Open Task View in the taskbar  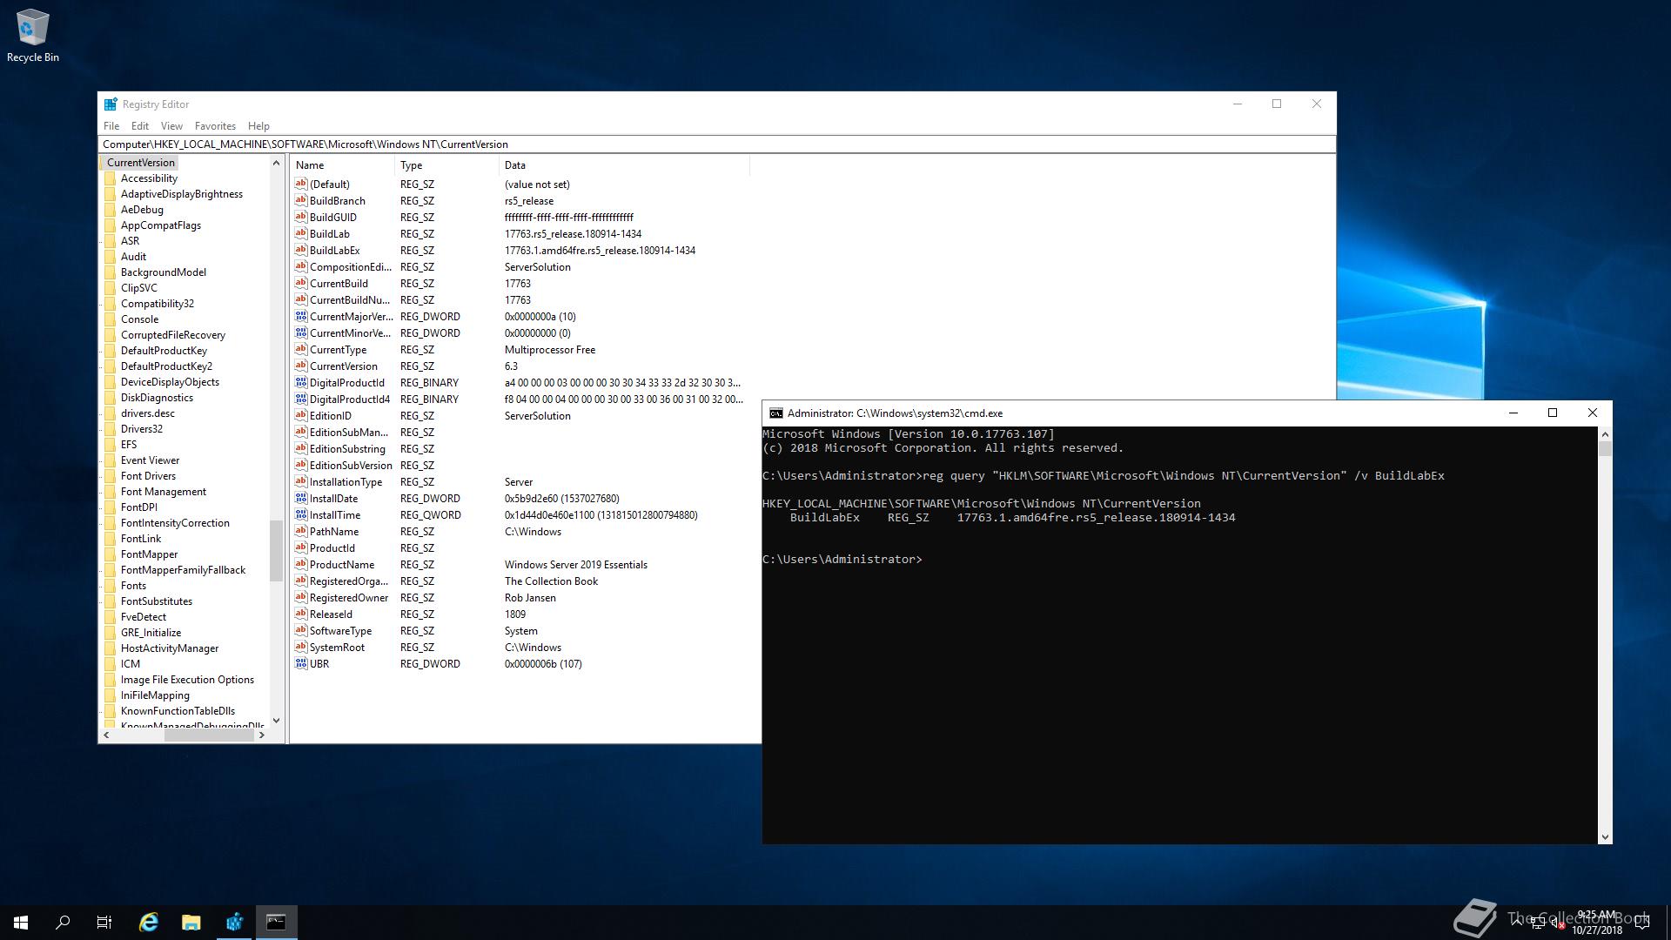pyautogui.click(x=104, y=923)
